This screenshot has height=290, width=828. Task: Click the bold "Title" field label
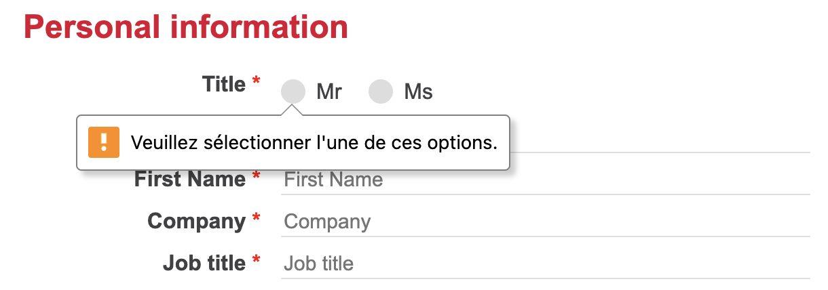coord(223,85)
